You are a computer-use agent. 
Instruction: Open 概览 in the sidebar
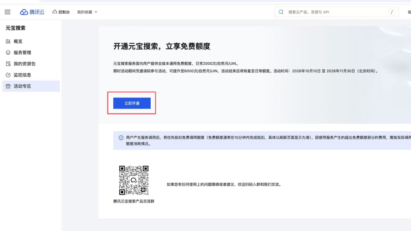pyautogui.click(x=31, y=41)
